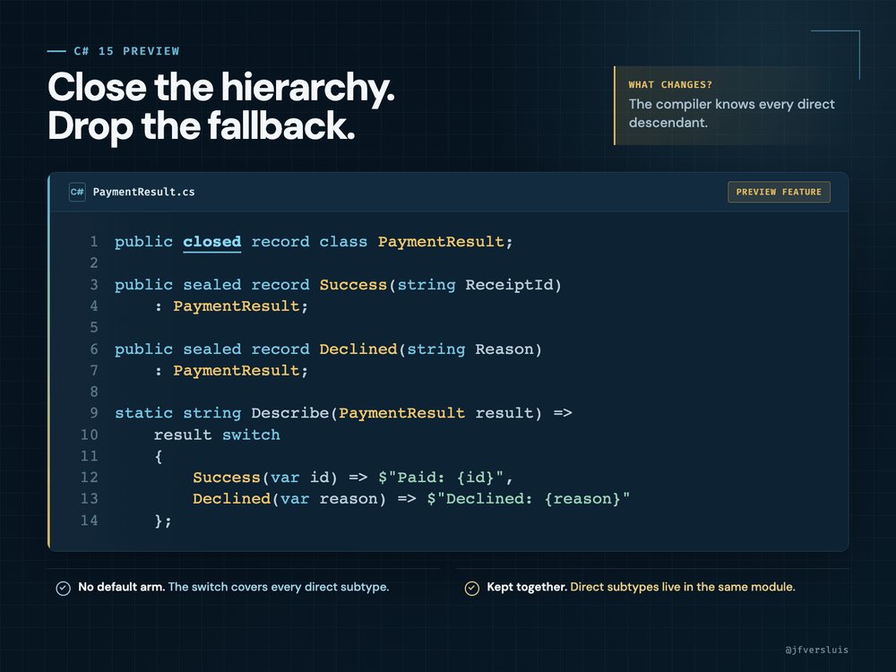Click the Close the hierarchy headline
896x672 pixels.
221,87
